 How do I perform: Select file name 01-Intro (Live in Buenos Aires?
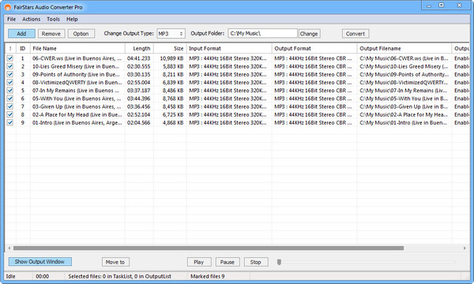[x=77, y=122]
